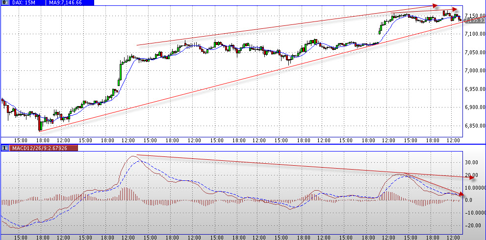Screen dimensions: 486x240
Task: Click the 6,950.00 price axis label
Action: [x=475, y=89]
